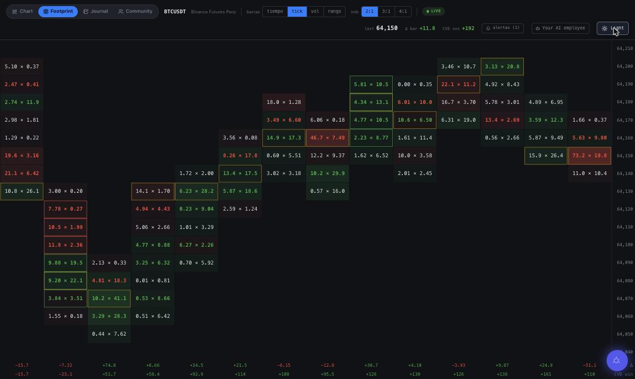The height and width of the screenshot is (379, 635).
Task: Select the Footprint tab
Action: (58, 11)
